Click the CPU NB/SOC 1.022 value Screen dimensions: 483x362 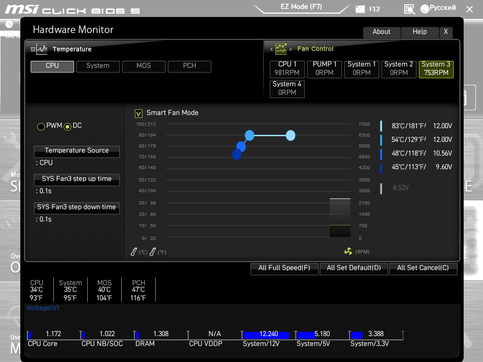(x=107, y=334)
